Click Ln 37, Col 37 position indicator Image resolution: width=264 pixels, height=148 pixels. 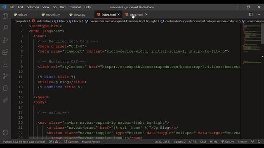tap(163, 141)
